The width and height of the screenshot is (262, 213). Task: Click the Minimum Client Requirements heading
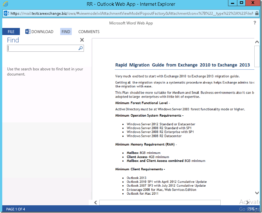140,169
